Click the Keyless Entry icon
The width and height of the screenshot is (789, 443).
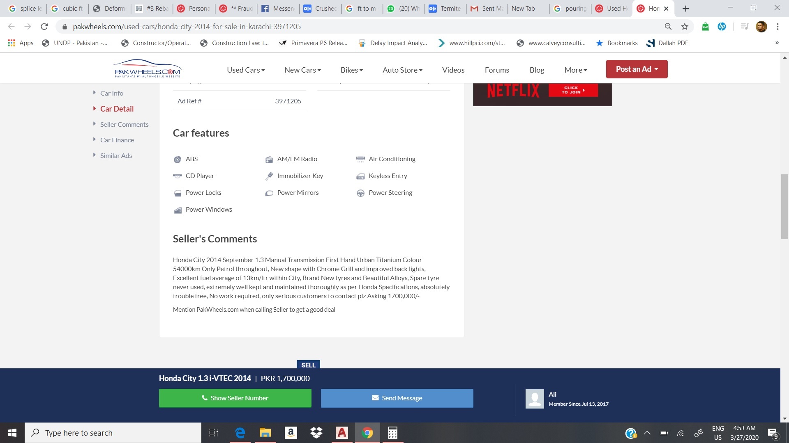pos(360,176)
